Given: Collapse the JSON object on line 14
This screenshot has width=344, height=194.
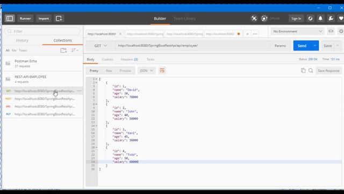Looking at the screenshot, I should click(x=96, y=126).
